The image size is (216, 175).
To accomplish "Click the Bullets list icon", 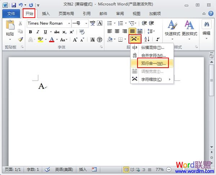I will tap(109, 23).
